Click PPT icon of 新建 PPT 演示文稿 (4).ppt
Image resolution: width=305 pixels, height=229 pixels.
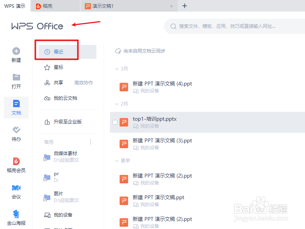click(124, 87)
